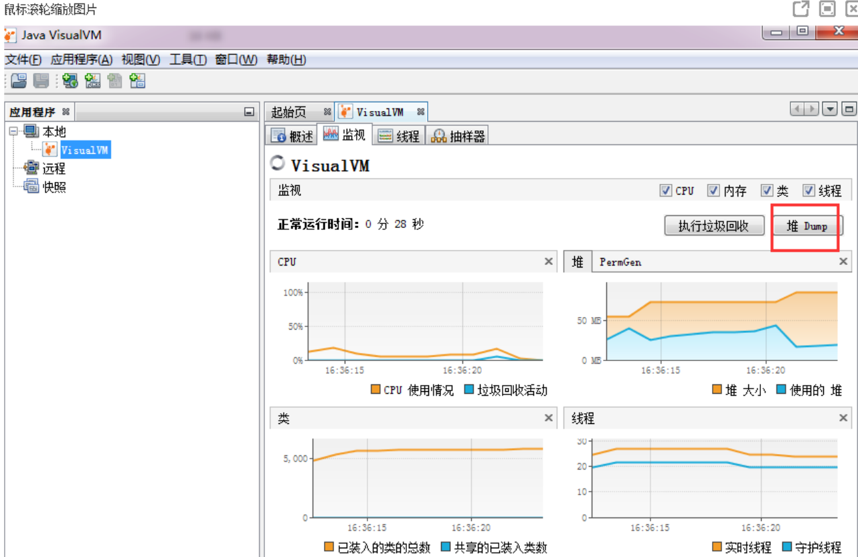This screenshot has width=858, height=557.
Task: Switch to the 线程 tab
Action: (x=399, y=136)
